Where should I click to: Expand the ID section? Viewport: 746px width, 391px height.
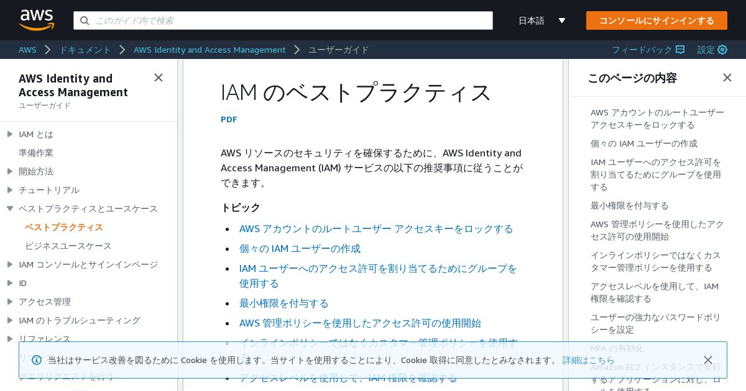(10, 283)
